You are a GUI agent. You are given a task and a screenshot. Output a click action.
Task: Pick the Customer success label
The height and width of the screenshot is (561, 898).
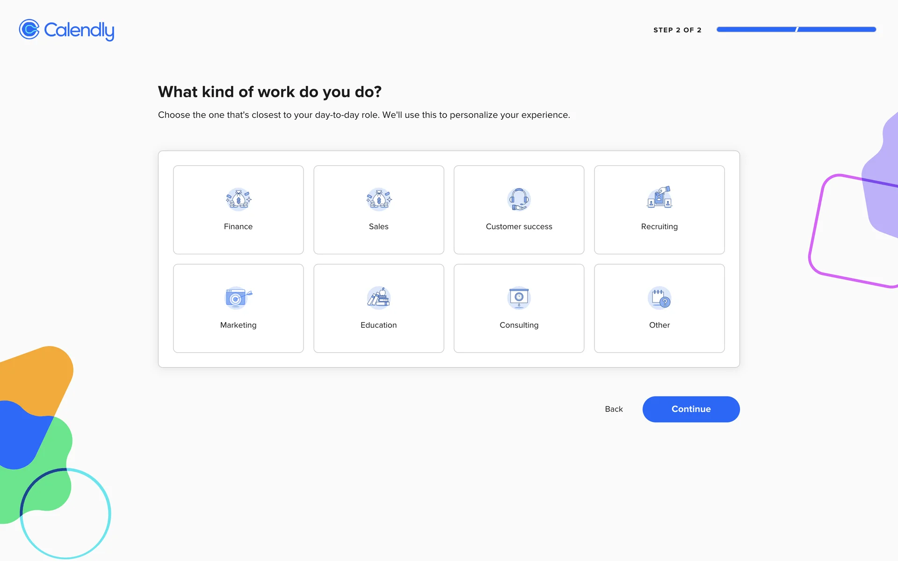pos(519,227)
